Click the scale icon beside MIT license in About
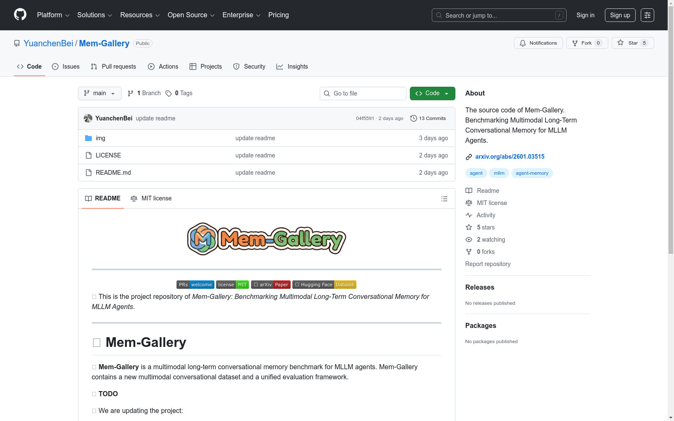This screenshot has width=674, height=421. 469,203
